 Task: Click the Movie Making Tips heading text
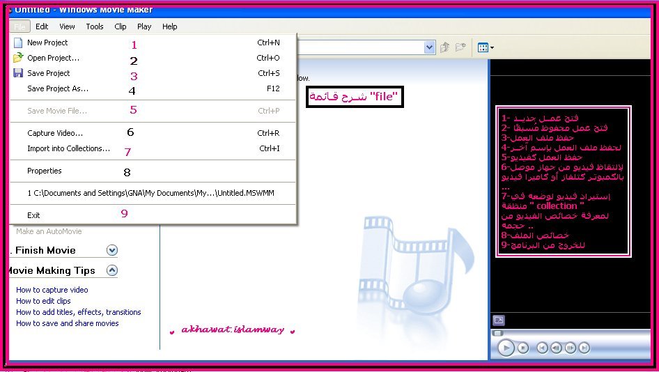point(52,270)
